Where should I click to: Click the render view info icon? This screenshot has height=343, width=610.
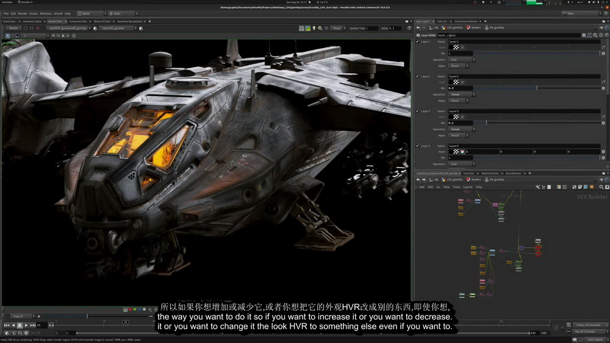74,36
